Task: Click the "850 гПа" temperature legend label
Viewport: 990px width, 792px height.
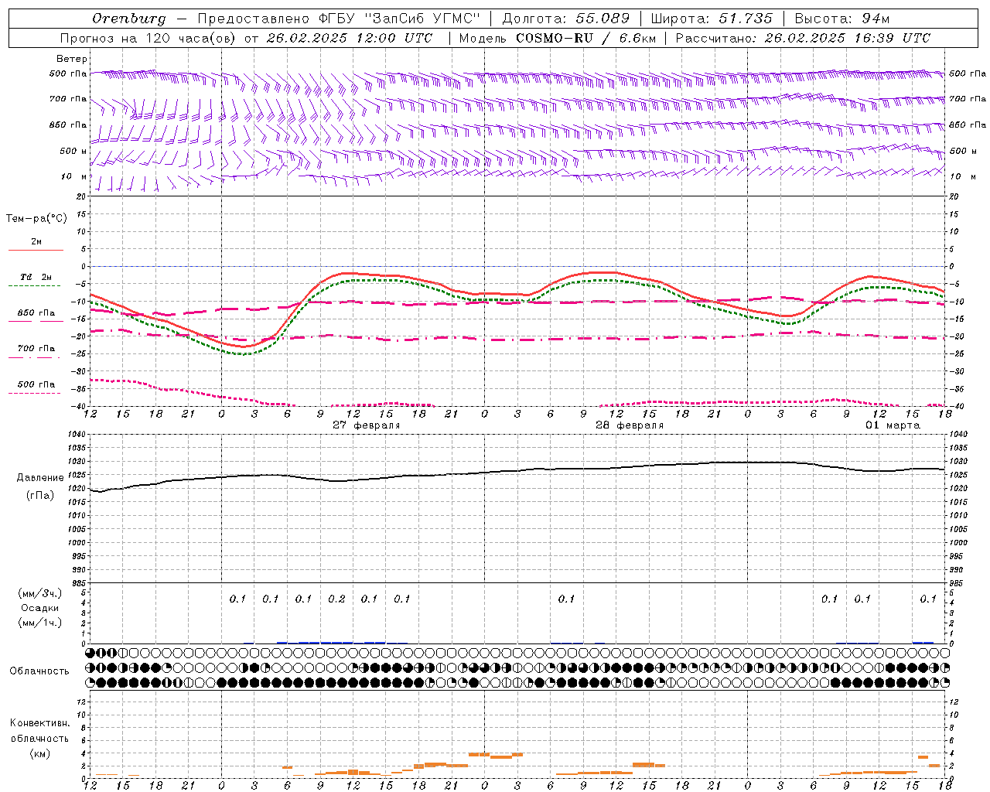Action: click(x=36, y=313)
